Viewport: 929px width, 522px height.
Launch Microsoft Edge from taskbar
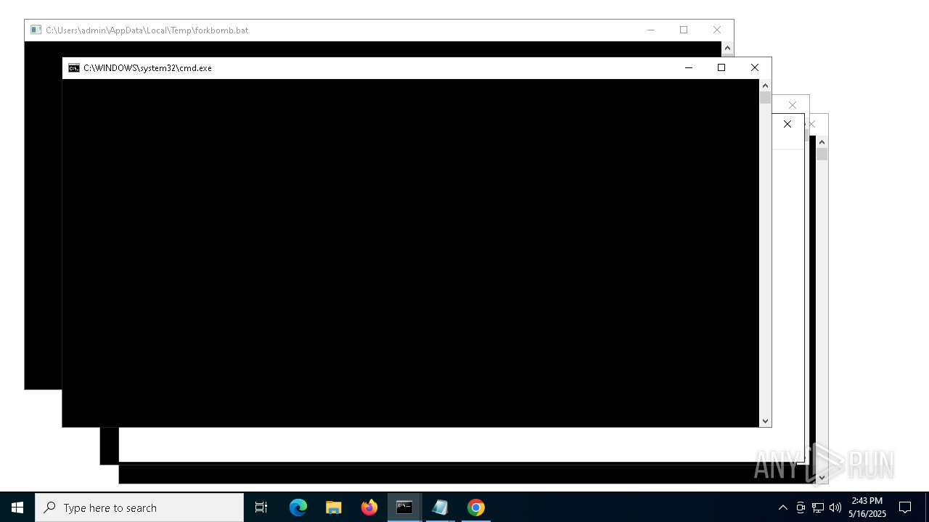298,507
